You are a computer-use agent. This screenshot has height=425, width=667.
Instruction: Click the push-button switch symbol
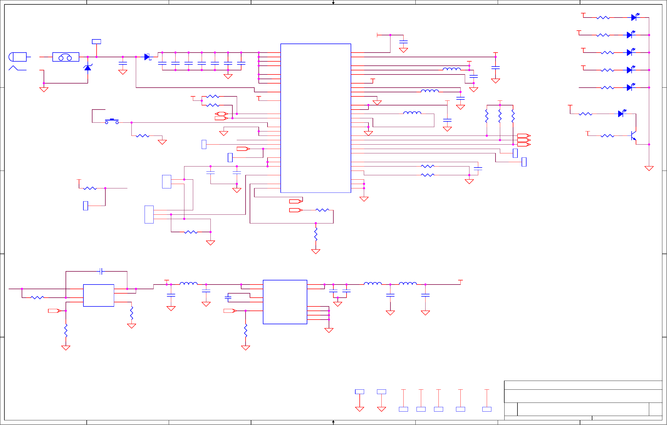click(112, 121)
